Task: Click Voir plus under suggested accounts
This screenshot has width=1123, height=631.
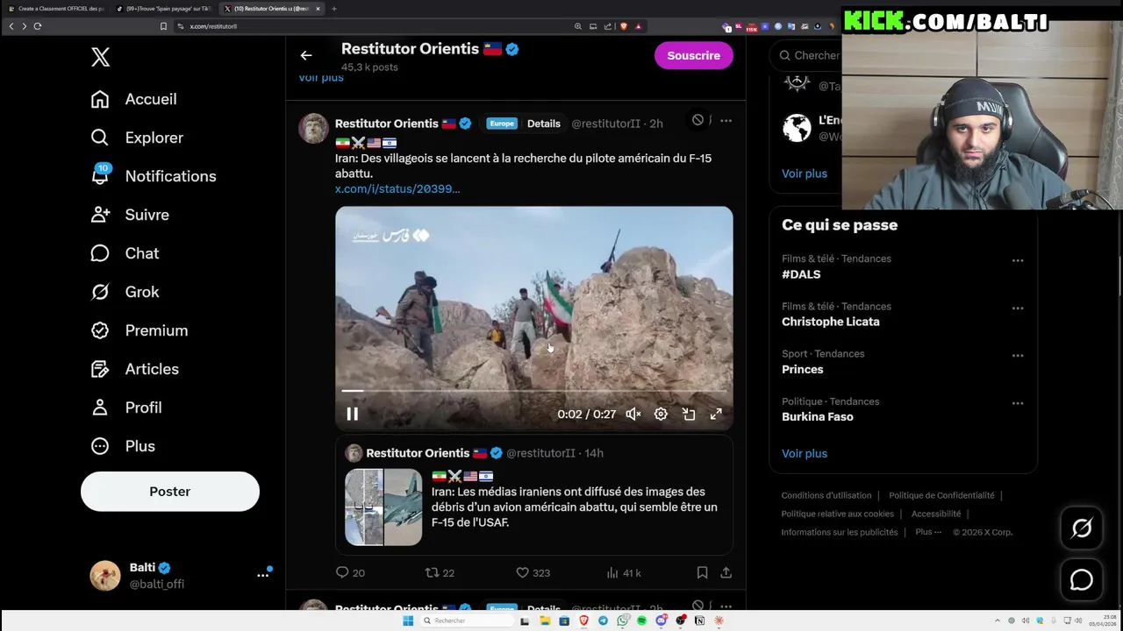Action: click(805, 174)
